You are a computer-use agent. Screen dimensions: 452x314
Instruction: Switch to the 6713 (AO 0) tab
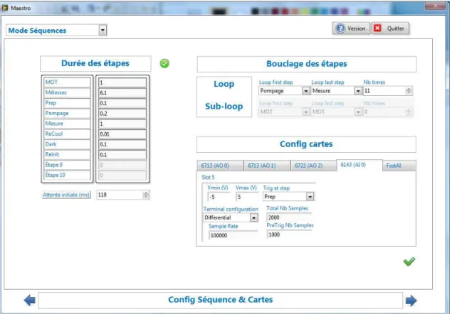point(220,166)
